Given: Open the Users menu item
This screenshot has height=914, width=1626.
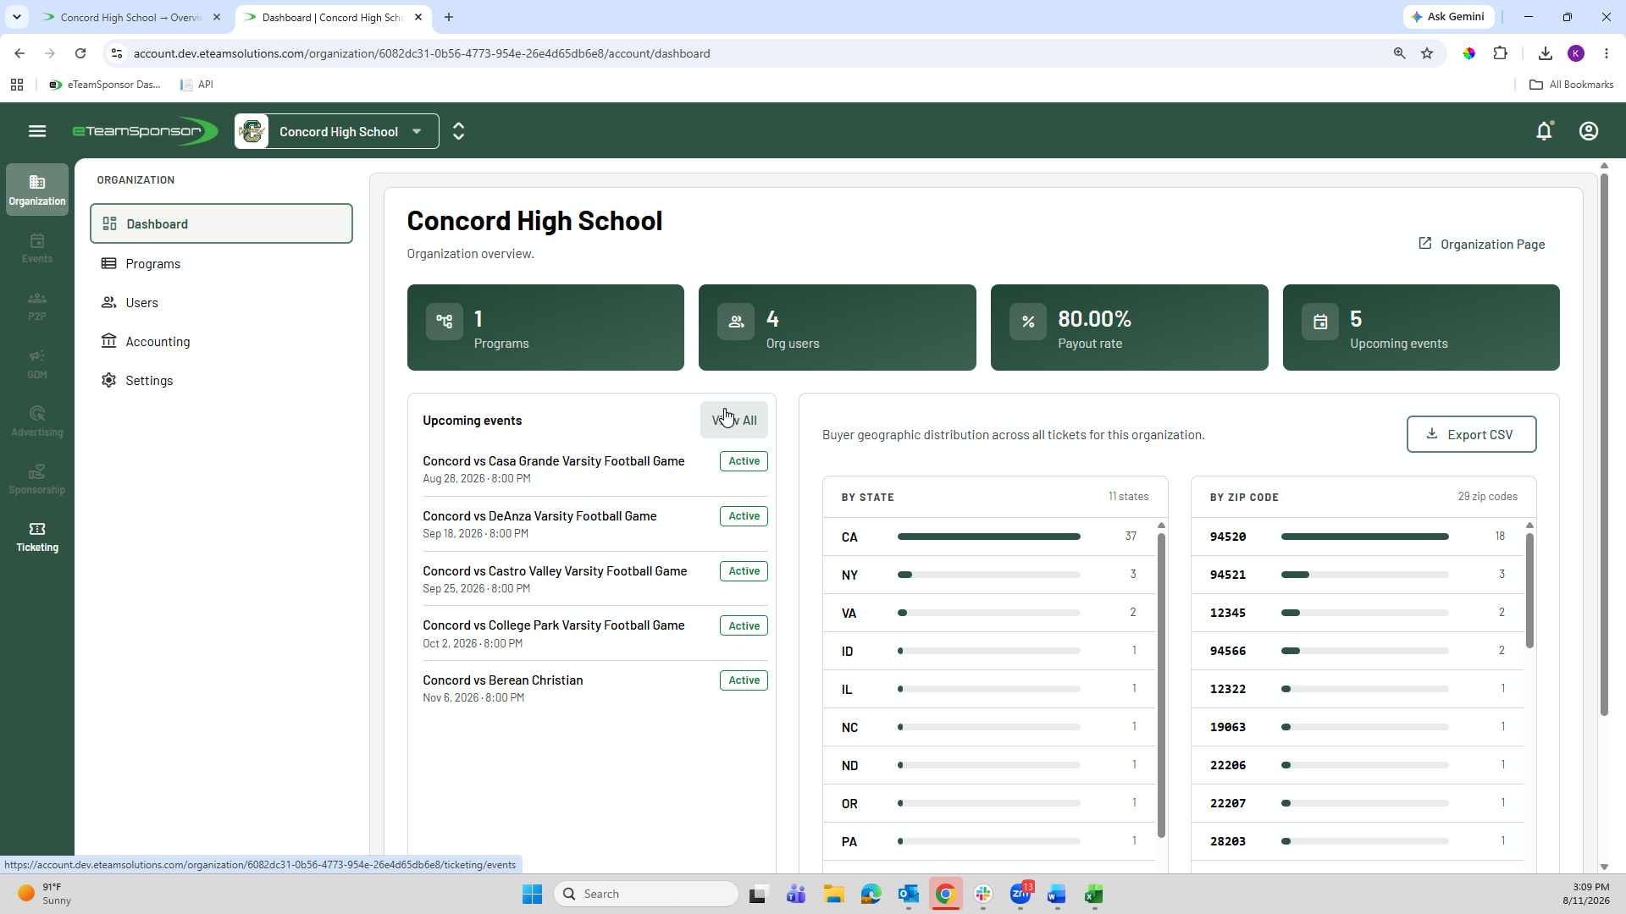Looking at the screenshot, I should click(221, 303).
